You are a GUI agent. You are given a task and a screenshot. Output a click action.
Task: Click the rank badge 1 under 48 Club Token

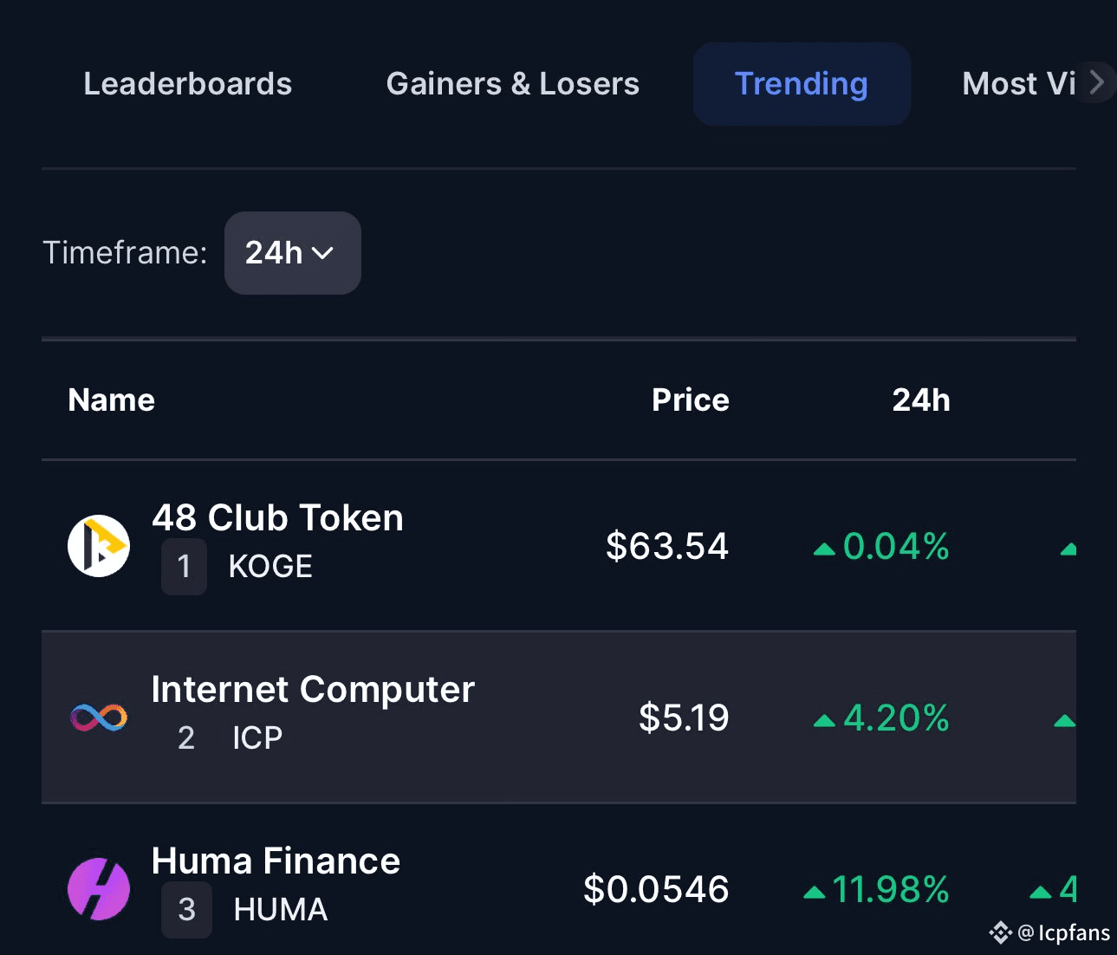184,567
